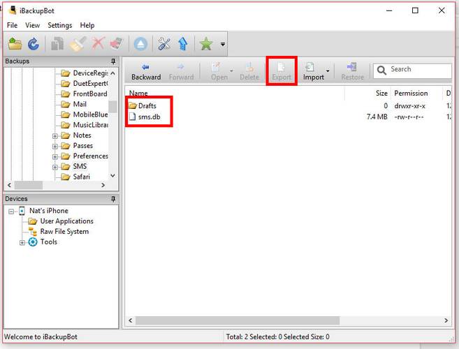Select Nat's iPhone in Devices

tap(44, 211)
